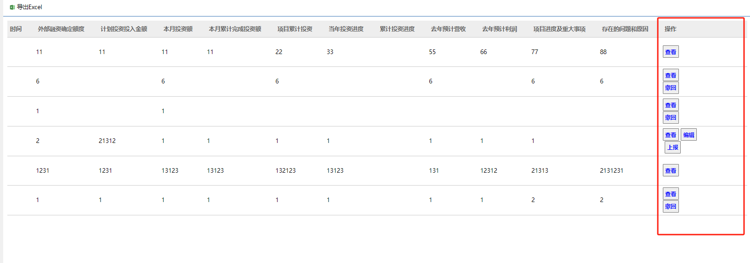Click the 时间 column header

click(16, 29)
